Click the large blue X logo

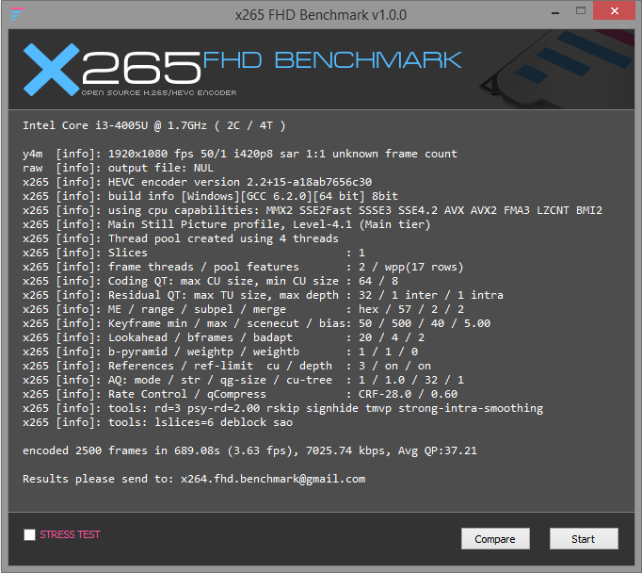click(x=53, y=70)
